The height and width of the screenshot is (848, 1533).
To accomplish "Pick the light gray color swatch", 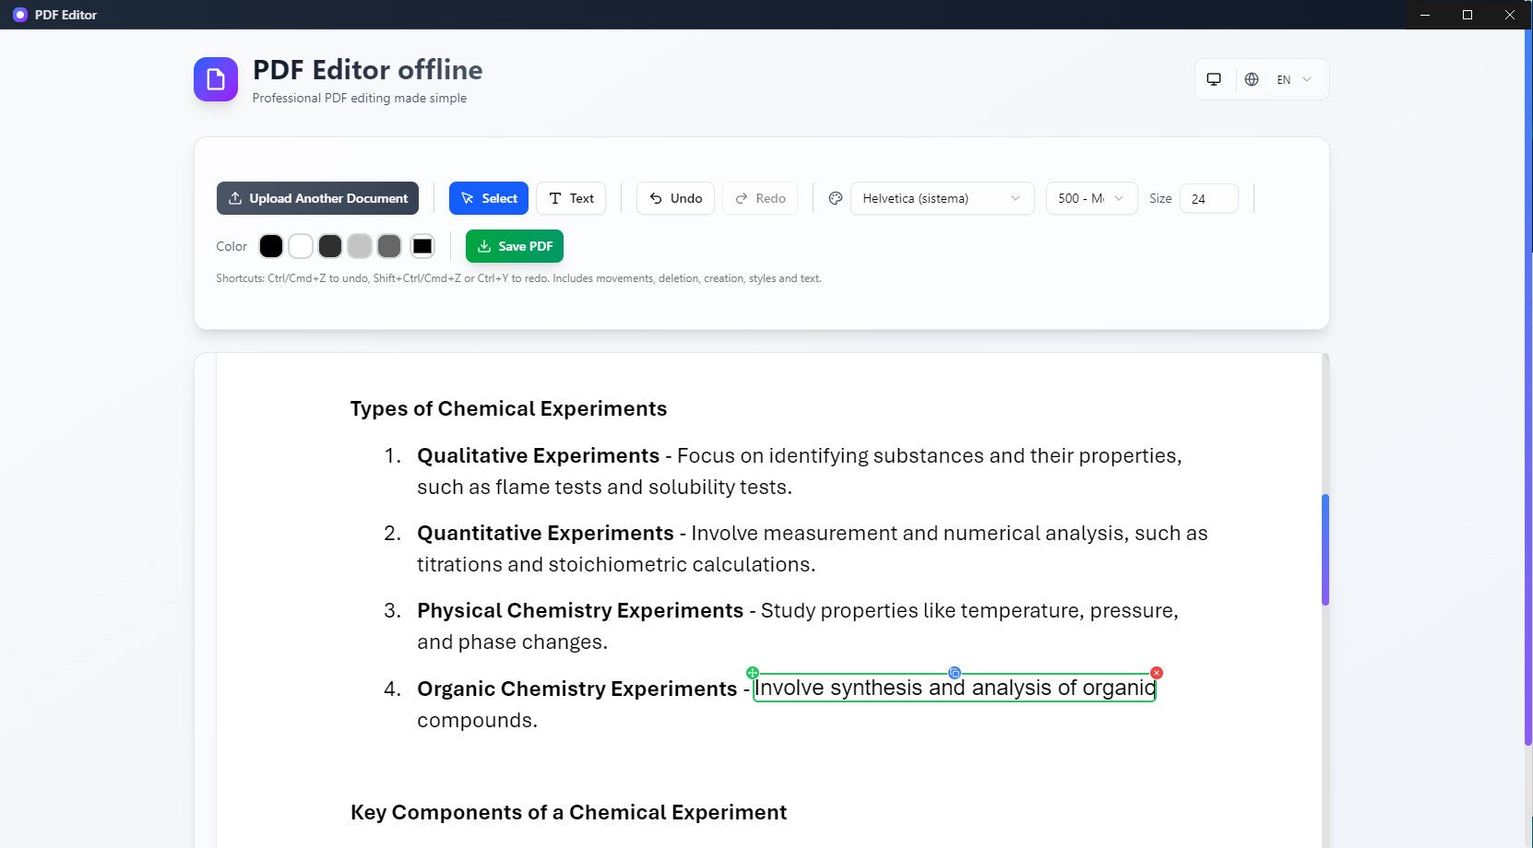I will [x=360, y=246].
